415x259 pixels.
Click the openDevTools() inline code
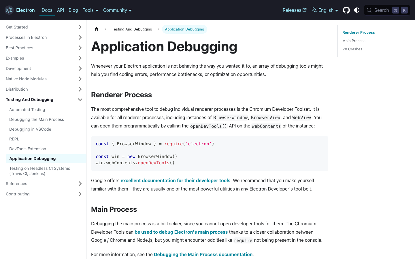click(209, 126)
